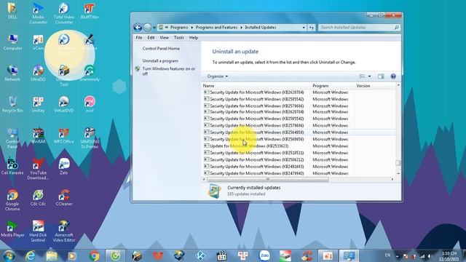
Task: Select Security Update KB2510531 row
Action: tap(299, 153)
